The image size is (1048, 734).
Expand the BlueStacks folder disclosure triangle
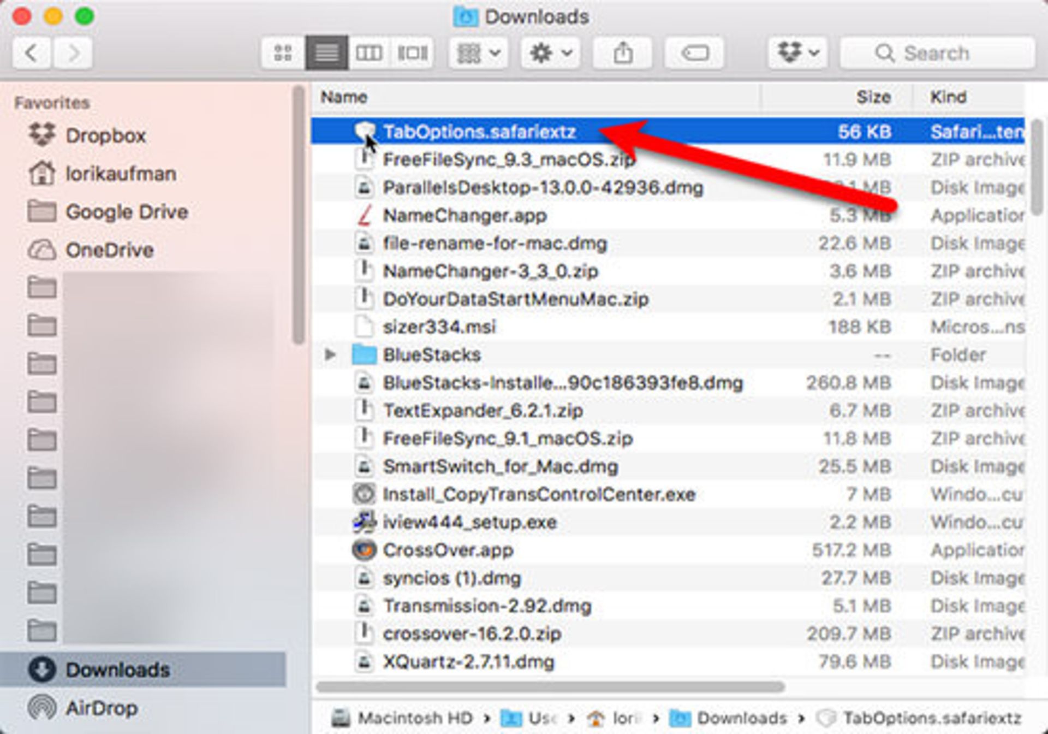pos(330,354)
